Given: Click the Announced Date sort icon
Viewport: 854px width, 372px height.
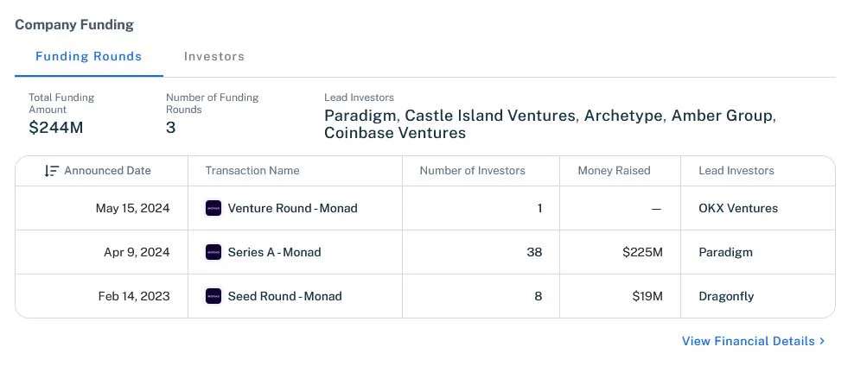Looking at the screenshot, I should pyautogui.click(x=51, y=171).
